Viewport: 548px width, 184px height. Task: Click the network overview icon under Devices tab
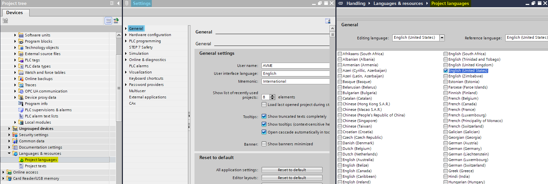coord(5,21)
